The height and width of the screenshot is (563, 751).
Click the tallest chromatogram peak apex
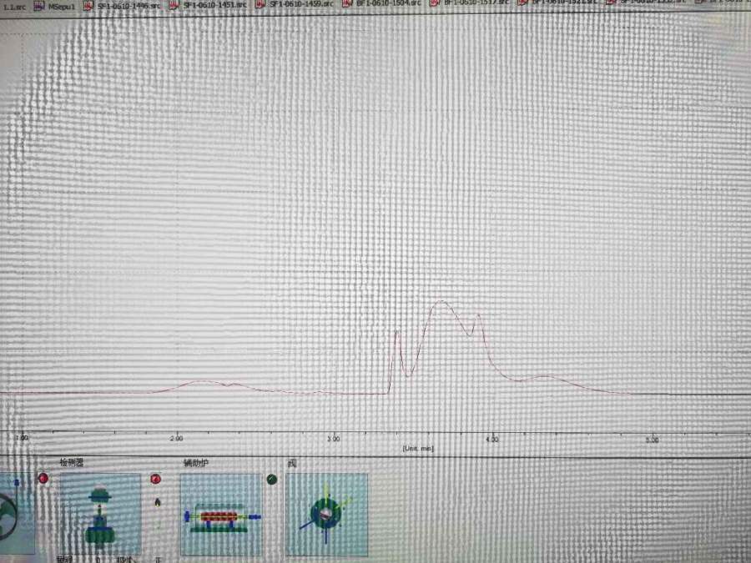pos(441,302)
